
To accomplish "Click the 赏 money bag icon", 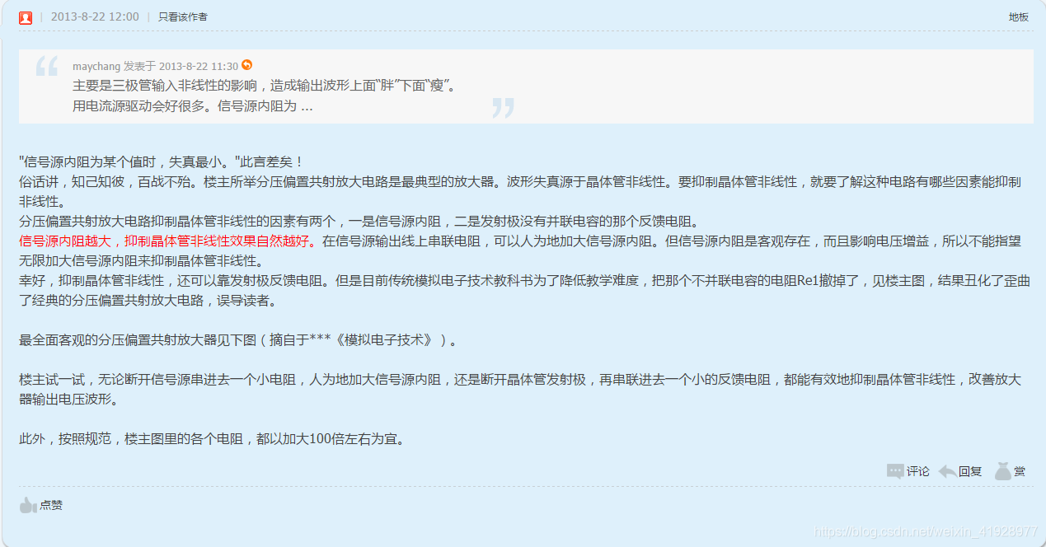I will point(1002,471).
